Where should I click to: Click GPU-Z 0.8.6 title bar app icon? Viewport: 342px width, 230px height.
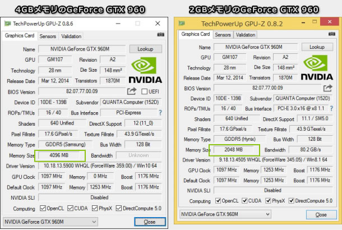point(8,24)
